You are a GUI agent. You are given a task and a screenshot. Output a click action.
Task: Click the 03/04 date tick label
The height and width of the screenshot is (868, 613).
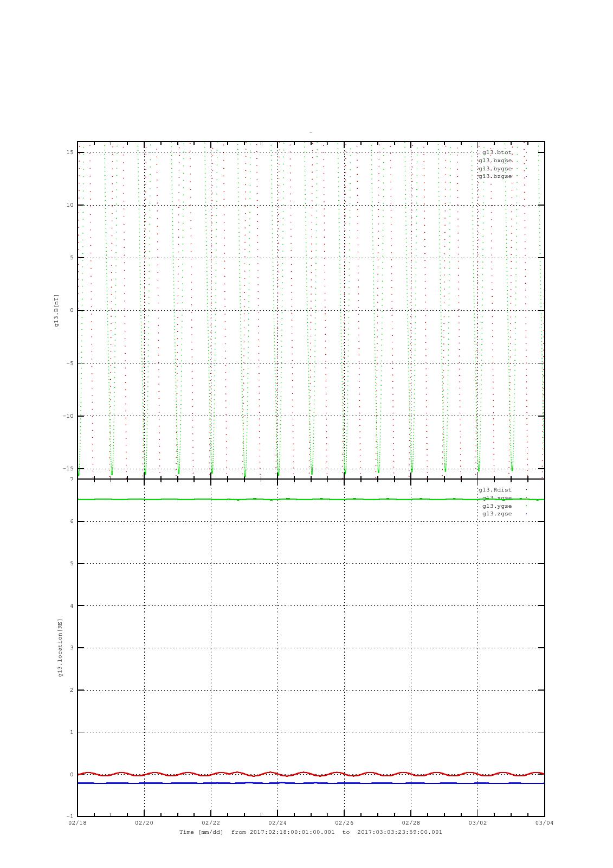click(544, 822)
